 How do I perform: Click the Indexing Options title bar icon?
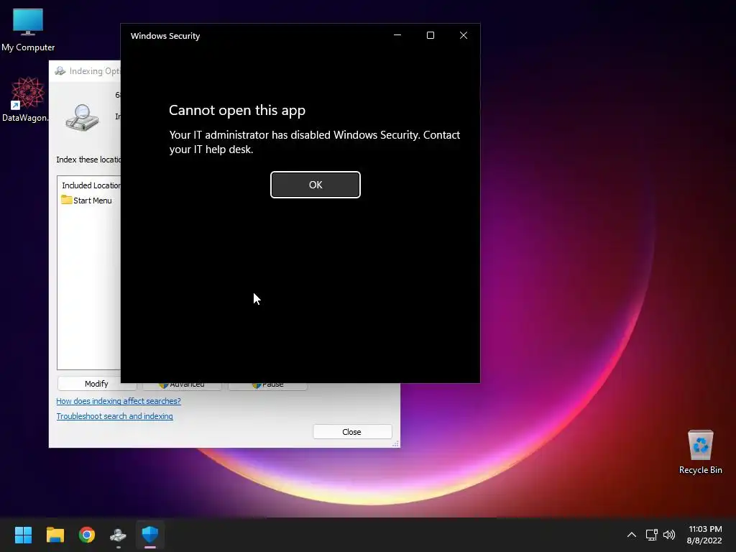pos(60,71)
